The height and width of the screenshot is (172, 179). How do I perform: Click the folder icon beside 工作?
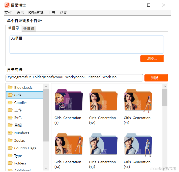pyautogui.click(x=10, y=110)
